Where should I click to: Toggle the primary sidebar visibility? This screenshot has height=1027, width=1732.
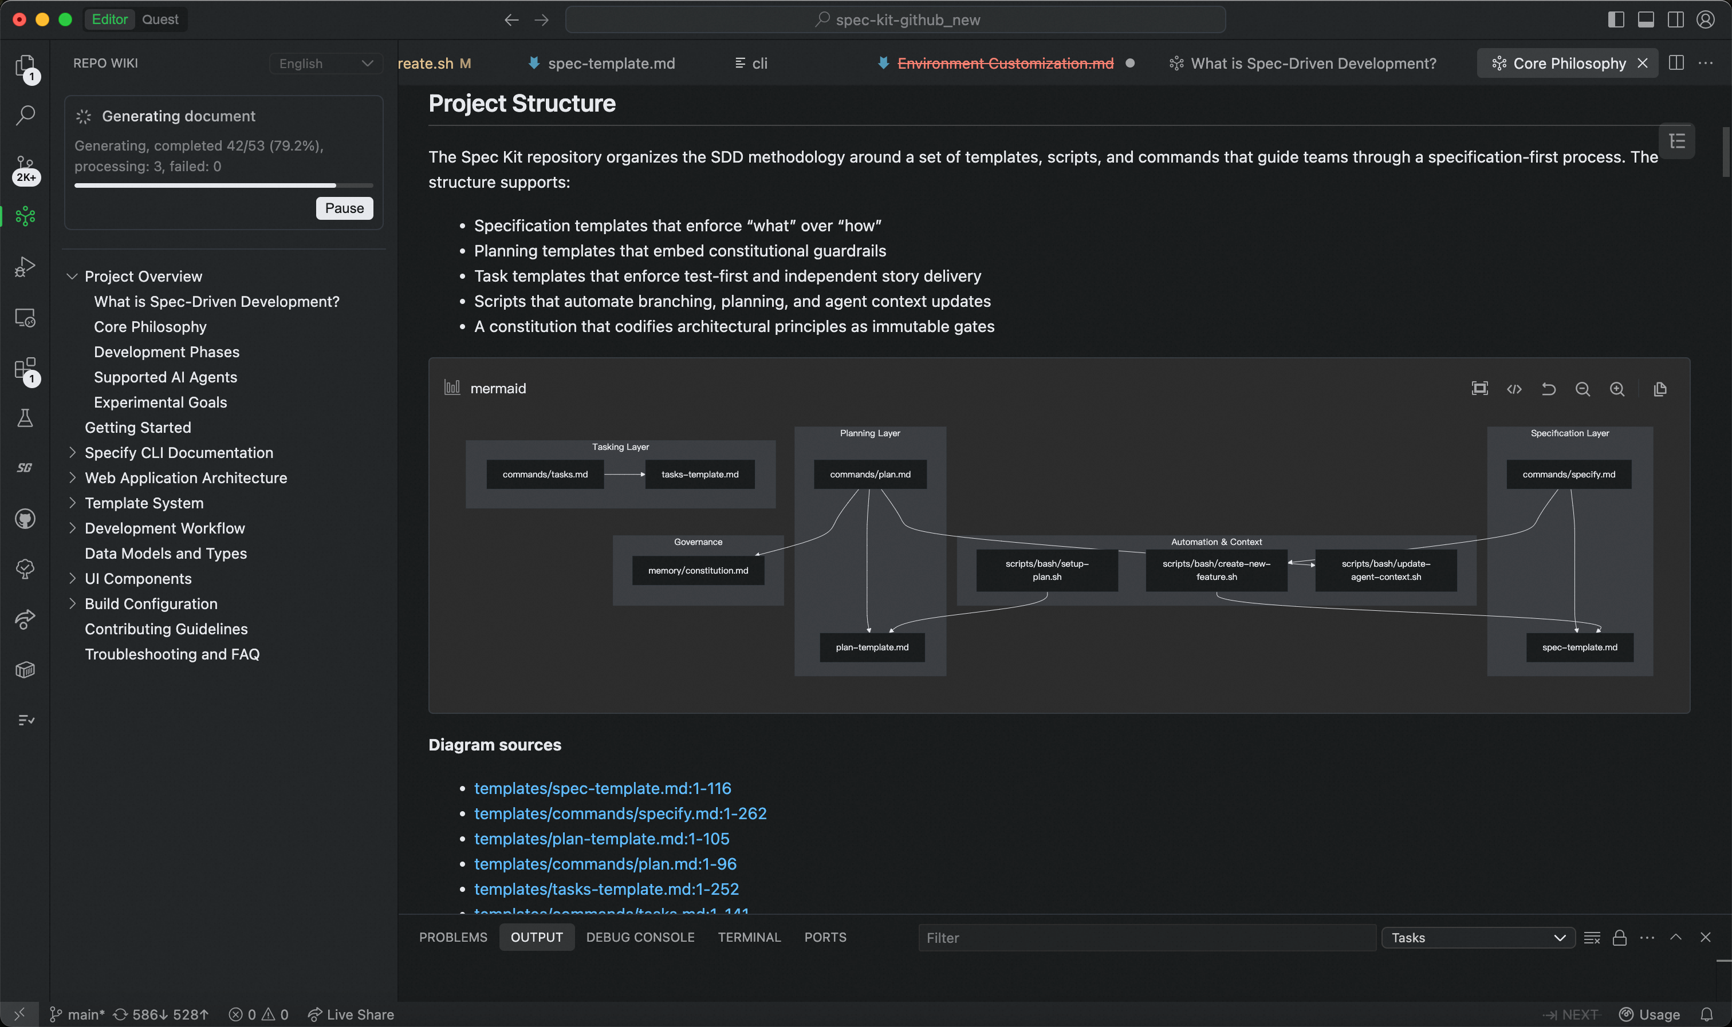pyautogui.click(x=1616, y=19)
